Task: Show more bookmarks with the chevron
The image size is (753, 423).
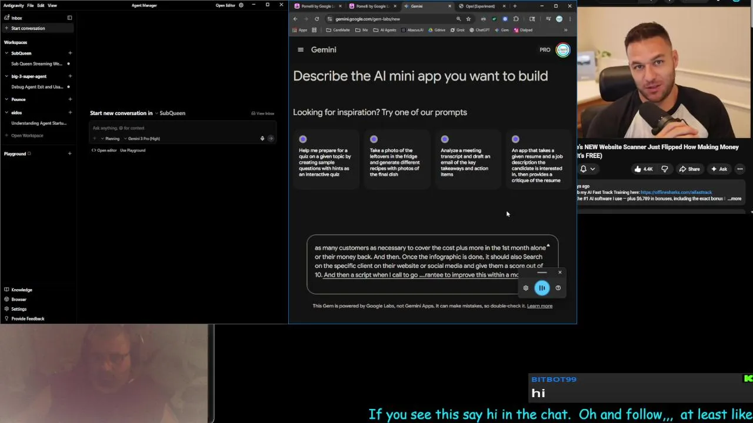Action: [x=565, y=30]
